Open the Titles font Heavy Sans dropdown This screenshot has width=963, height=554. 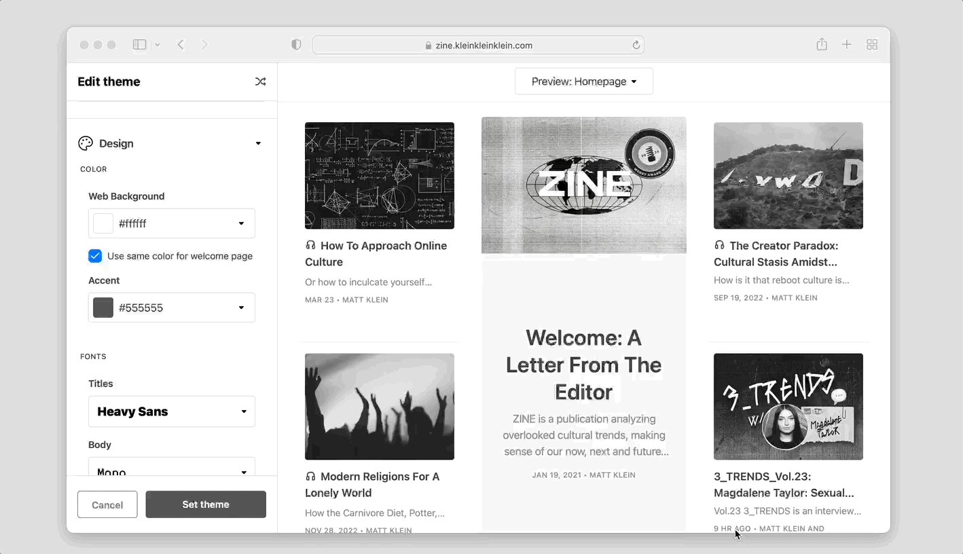tap(172, 411)
